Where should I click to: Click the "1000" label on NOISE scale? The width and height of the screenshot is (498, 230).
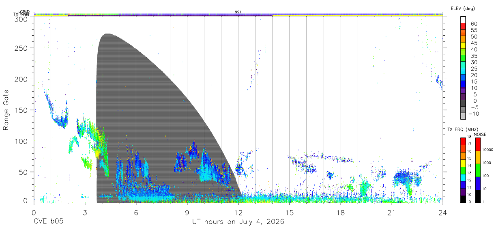point(487,163)
